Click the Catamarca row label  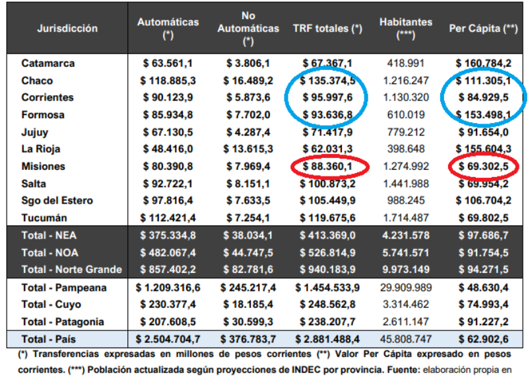[48, 63]
